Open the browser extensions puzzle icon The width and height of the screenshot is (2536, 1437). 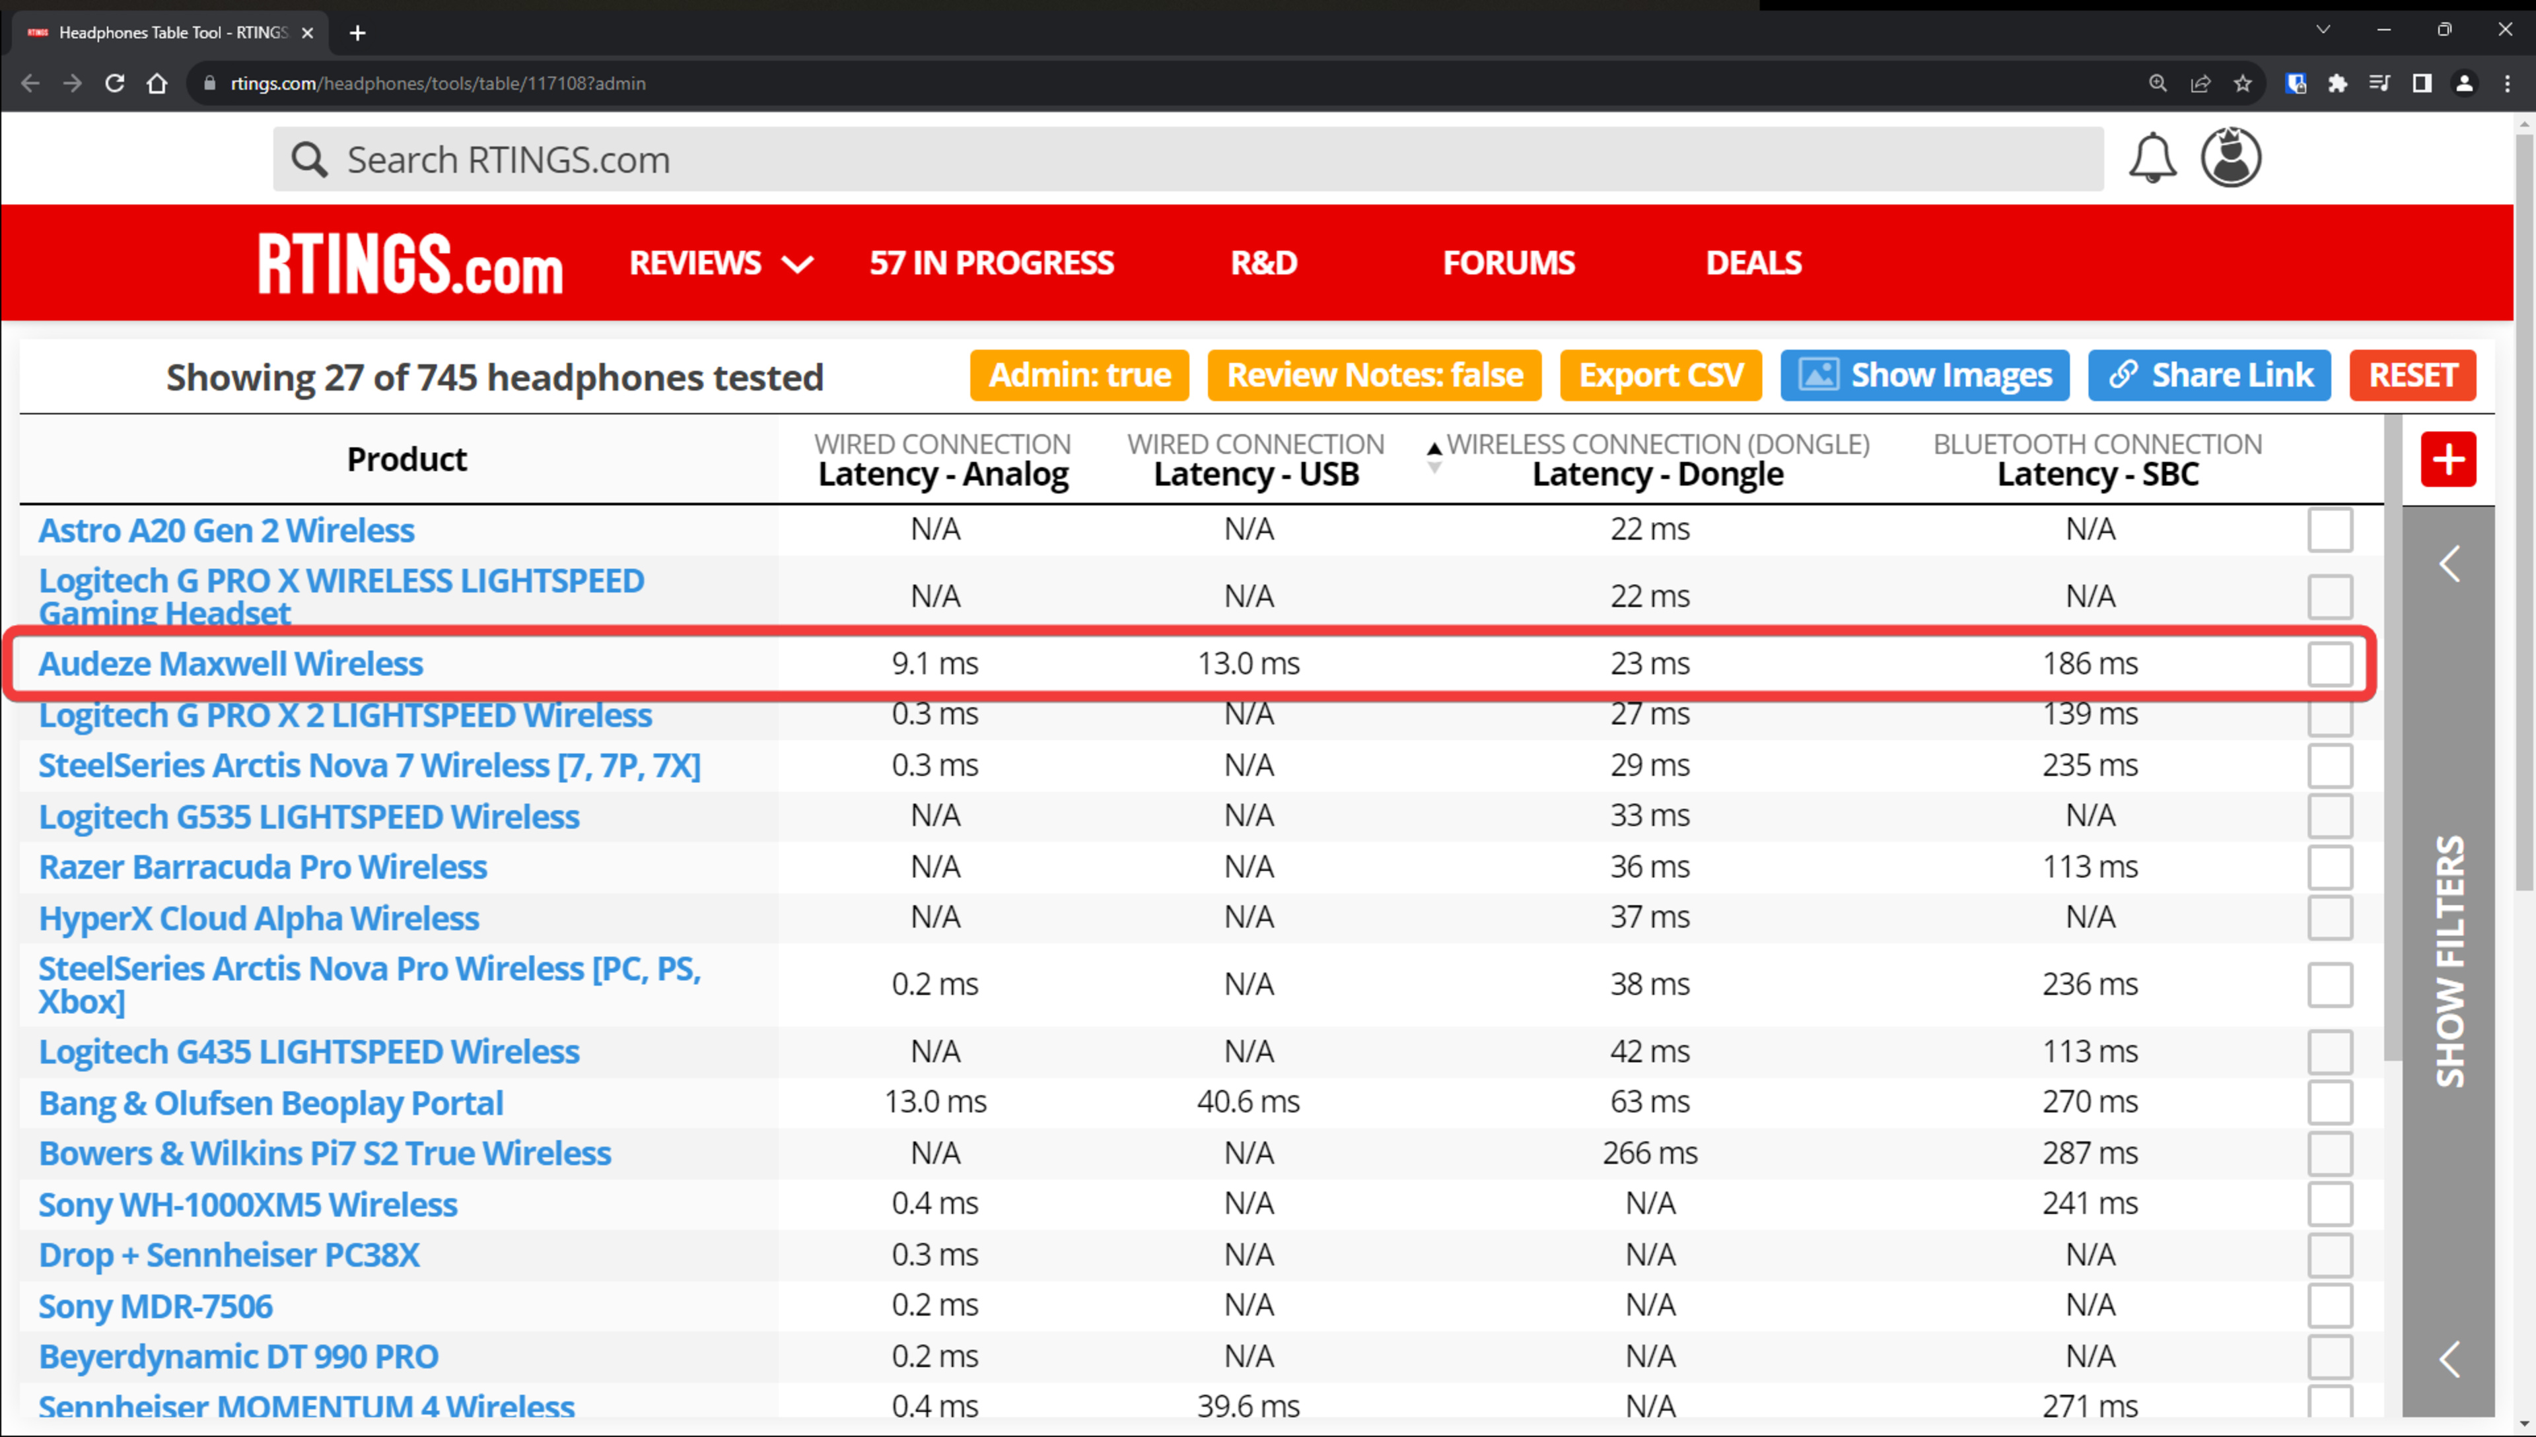click(2337, 84)
